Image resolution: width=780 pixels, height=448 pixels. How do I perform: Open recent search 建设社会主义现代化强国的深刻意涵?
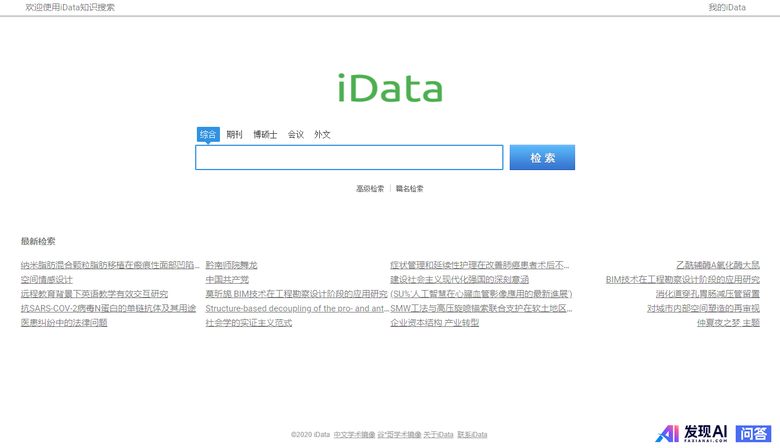460,280
